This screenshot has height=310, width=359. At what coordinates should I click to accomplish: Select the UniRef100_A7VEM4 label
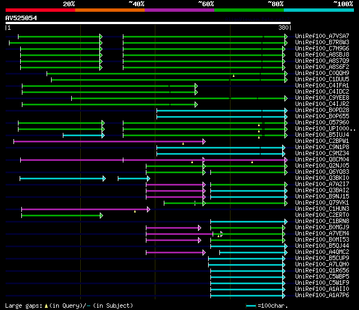click(x=322, y=234)
